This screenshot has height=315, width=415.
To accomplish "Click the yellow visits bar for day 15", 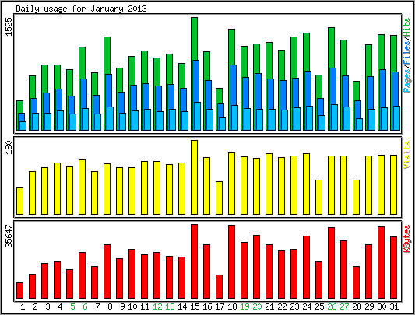I will coord(195,177).
